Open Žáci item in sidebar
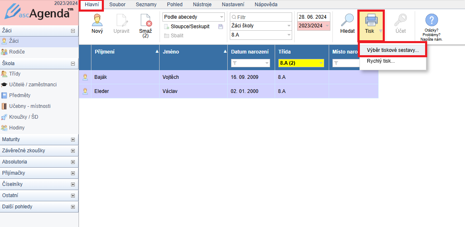Screen dimensions: 465x227 (x=39, y=41)
